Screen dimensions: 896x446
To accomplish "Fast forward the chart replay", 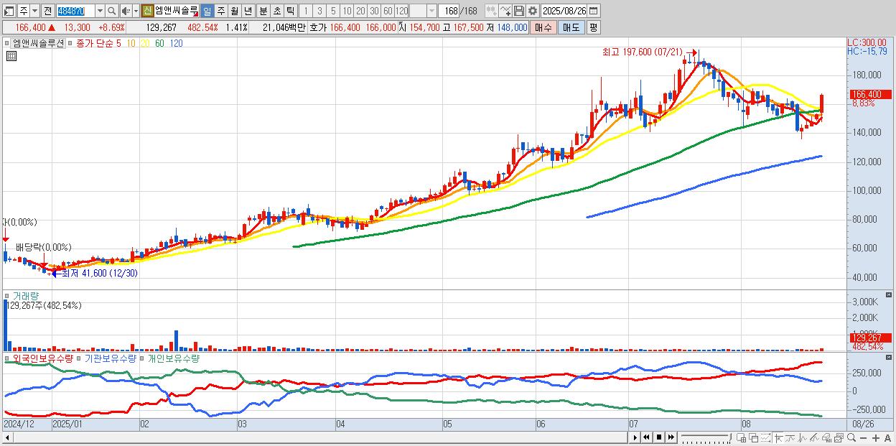I will (671, 438).
